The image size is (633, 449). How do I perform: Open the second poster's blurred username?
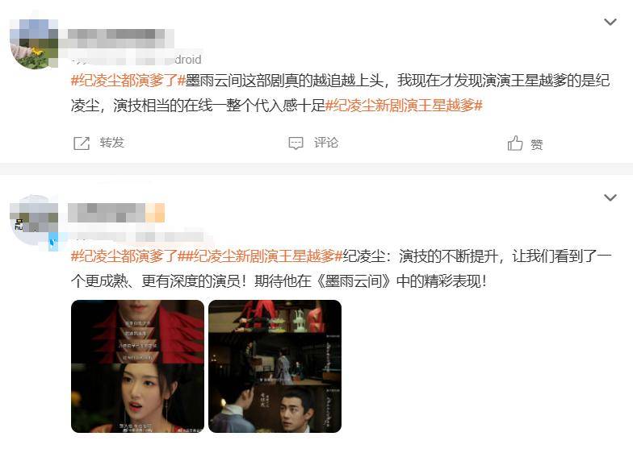(x=107, y=213)
